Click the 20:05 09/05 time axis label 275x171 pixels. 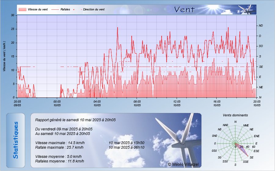pyautogui.click(x=17, y=104)
